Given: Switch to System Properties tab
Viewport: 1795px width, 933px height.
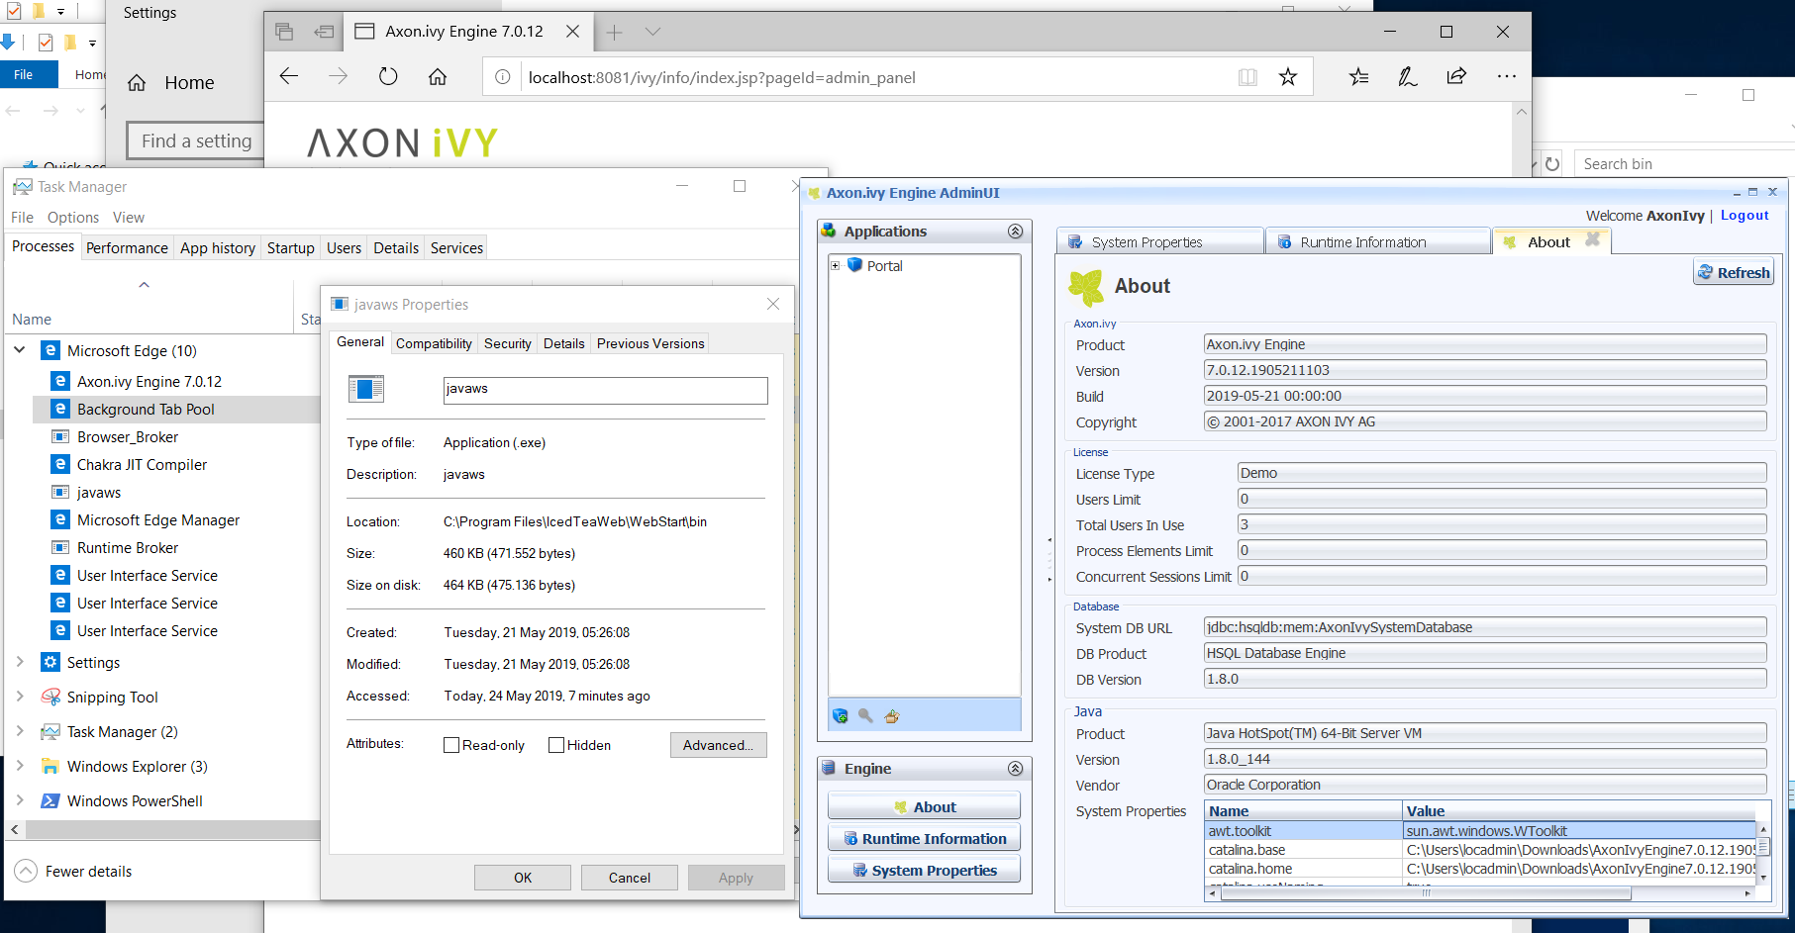Looking at the screenshot, I should [1160, 241].
